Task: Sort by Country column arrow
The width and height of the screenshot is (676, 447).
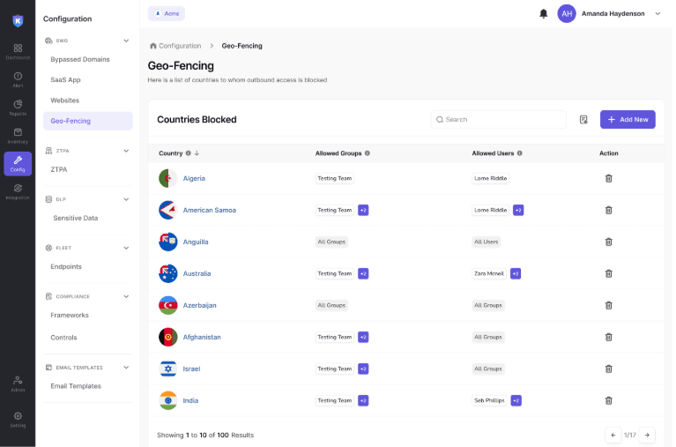Action: point(197,153)
